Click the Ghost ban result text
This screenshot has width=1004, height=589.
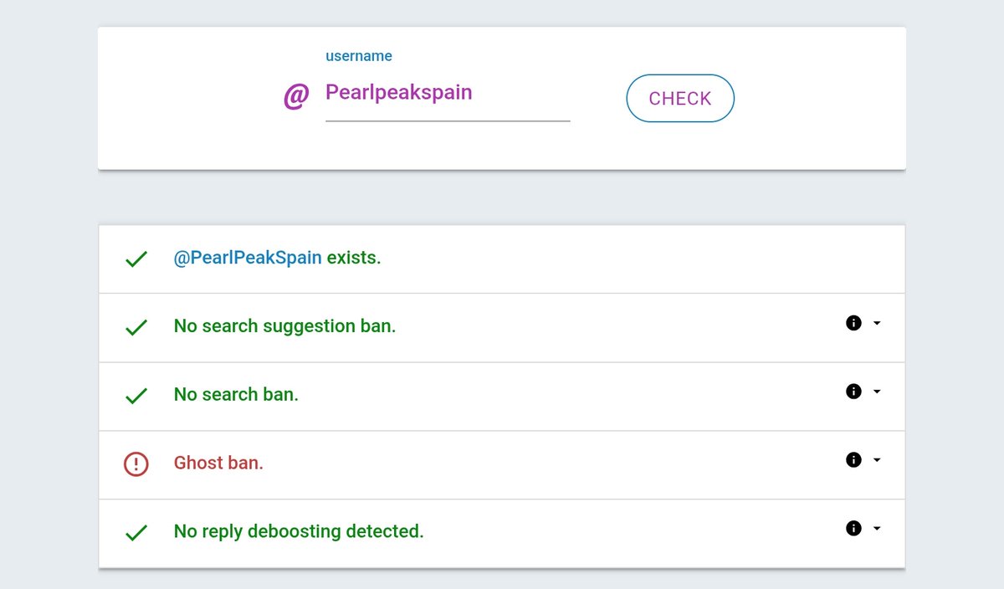point(218,463)
